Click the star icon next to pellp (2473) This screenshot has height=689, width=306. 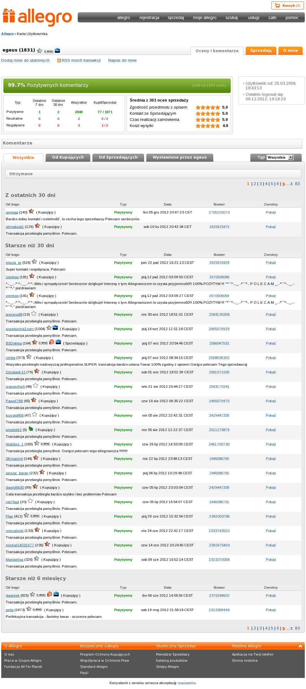29,609
